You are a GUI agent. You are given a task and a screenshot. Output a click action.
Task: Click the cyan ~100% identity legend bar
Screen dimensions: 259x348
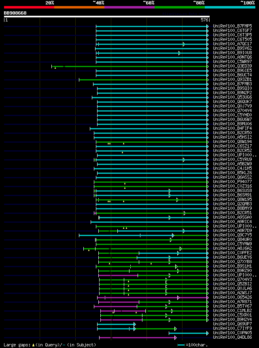click(230, 7)
